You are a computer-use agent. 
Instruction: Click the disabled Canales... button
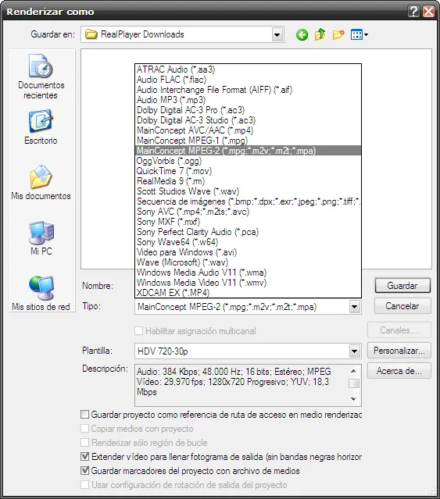pos(399,330)
